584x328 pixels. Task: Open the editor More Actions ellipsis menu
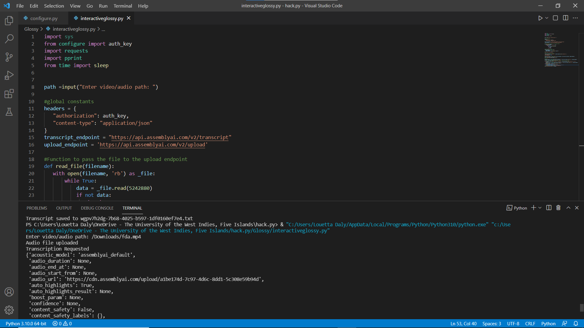575,18
